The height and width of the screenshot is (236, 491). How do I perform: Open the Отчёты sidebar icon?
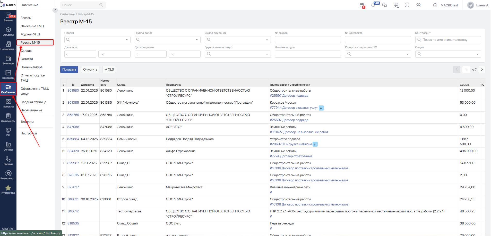(x=8, y=146)
